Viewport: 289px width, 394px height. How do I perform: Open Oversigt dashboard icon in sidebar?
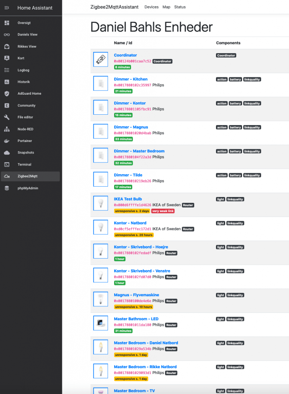coord(7,23)
